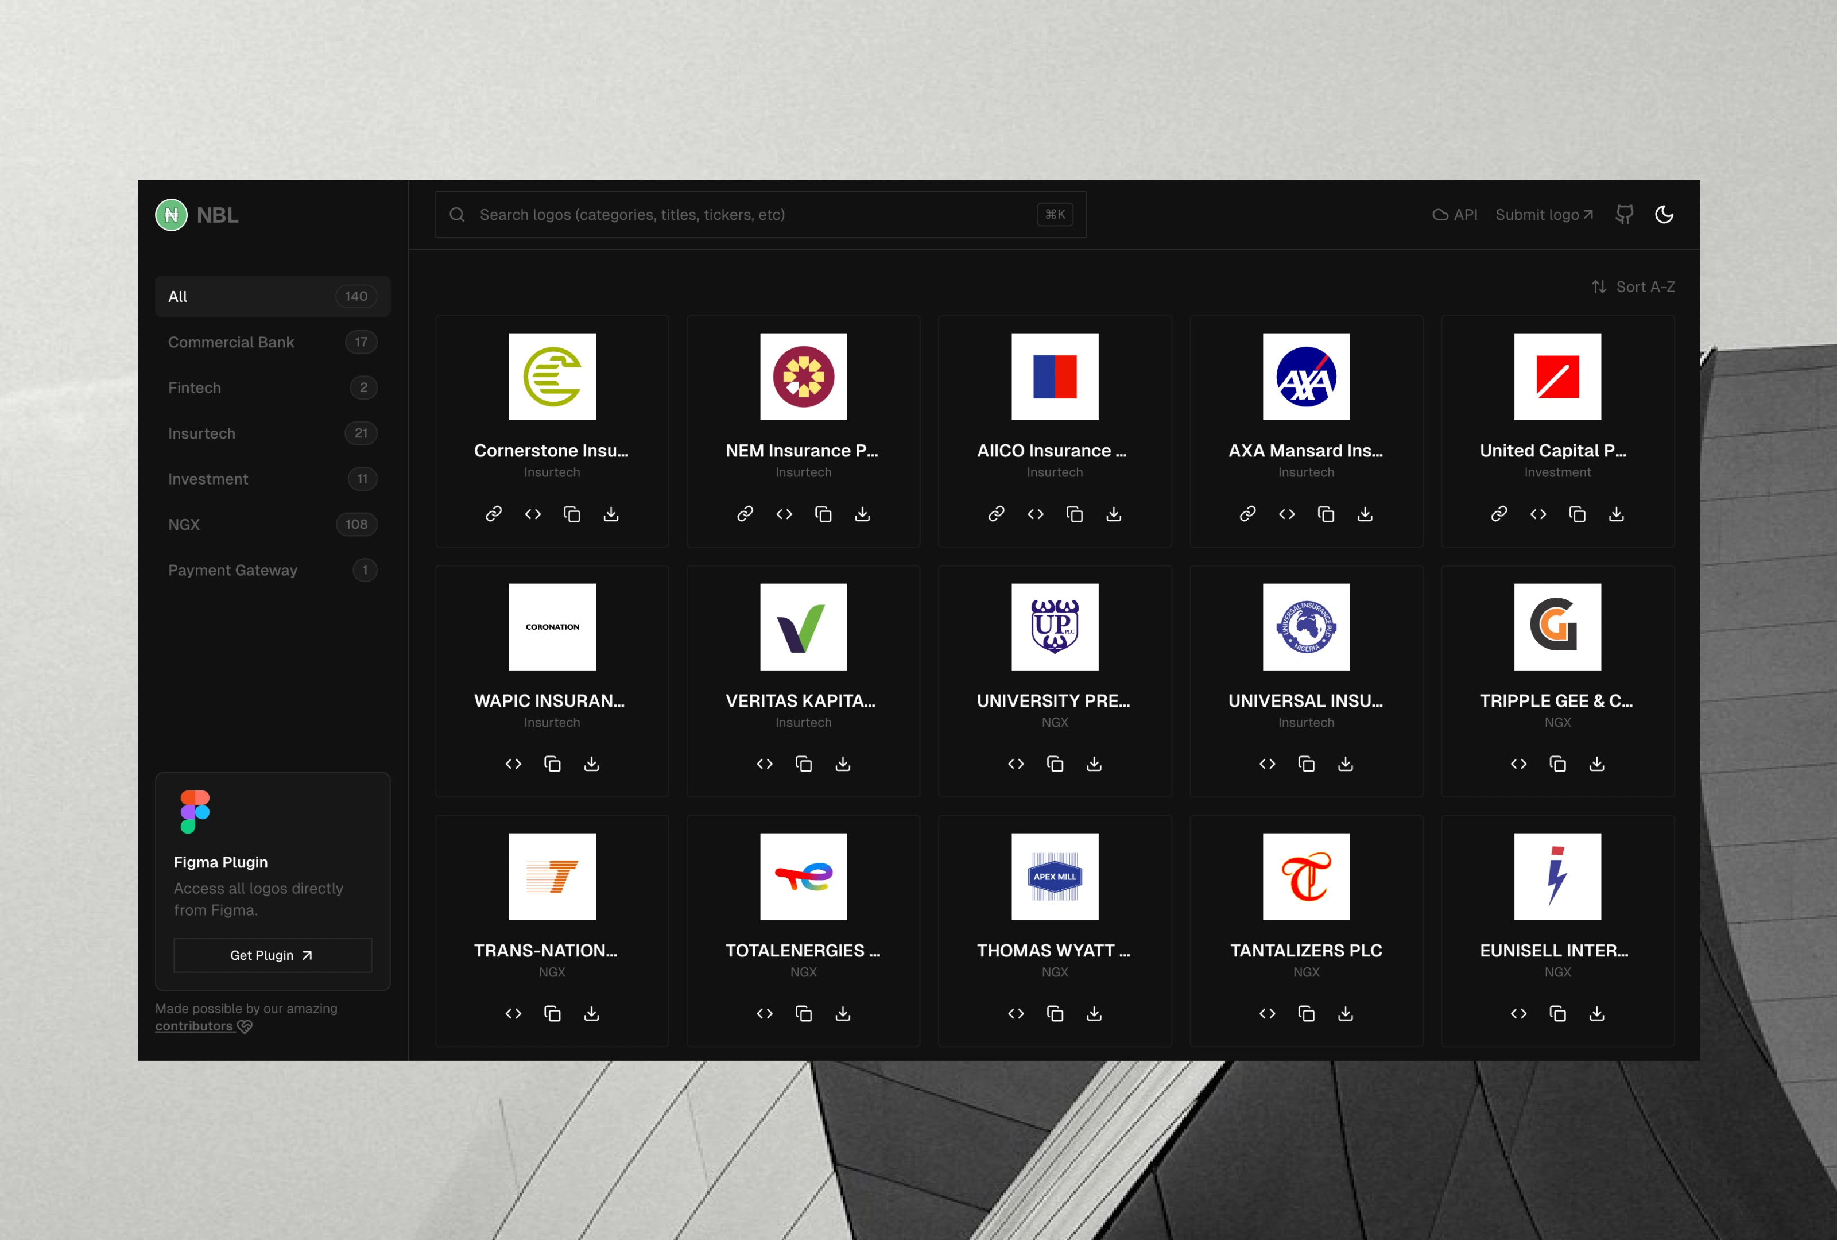
Task: Click the TotalEnergies logo thumbnail
Action: point(804,877)
